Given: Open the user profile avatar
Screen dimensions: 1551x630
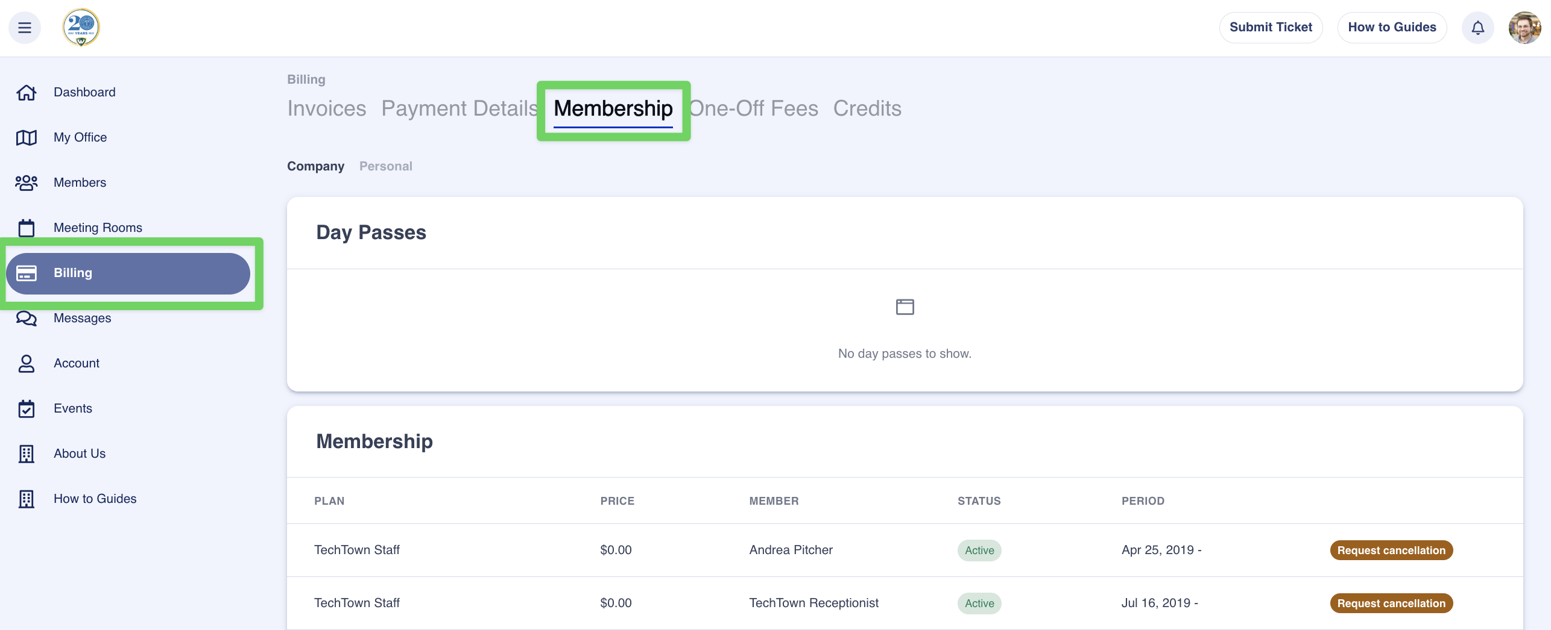Looking at the screenshot, I should tap(1524, 28).
